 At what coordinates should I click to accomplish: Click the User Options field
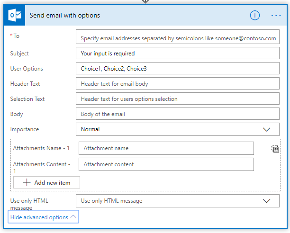(178, 69)
